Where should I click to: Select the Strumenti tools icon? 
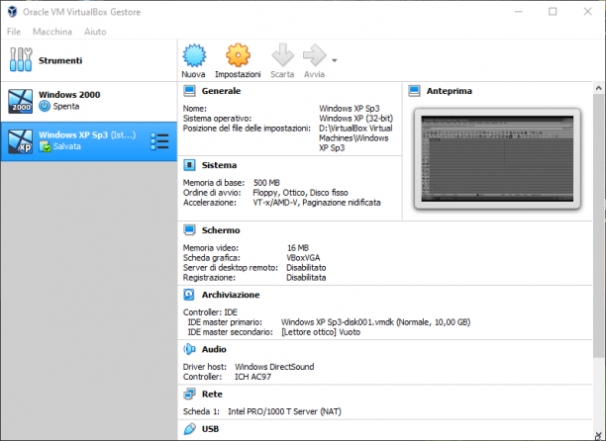(21, 59)
